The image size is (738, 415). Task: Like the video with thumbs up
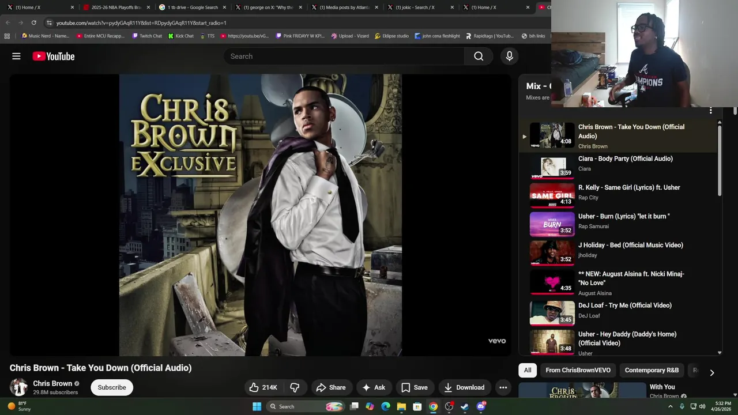(x=263, y=387)
